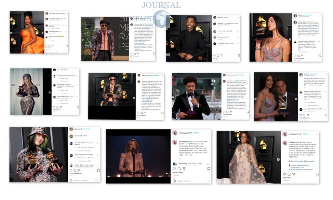Share Mickey Guyton's performance post via arrow icon

pyautogui.click(x=184, y=169)
